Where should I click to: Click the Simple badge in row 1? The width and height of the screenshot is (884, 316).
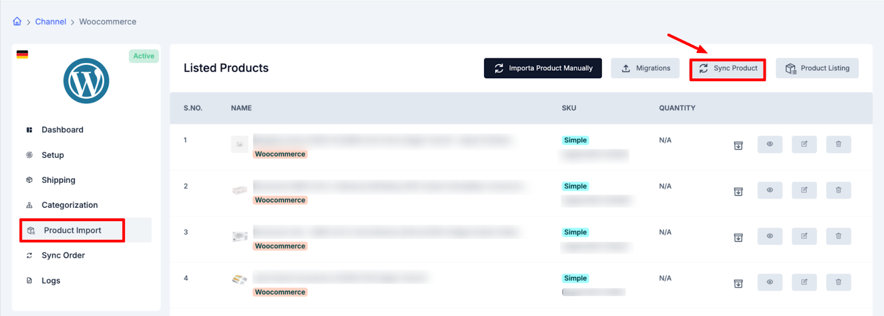point(575,140)
